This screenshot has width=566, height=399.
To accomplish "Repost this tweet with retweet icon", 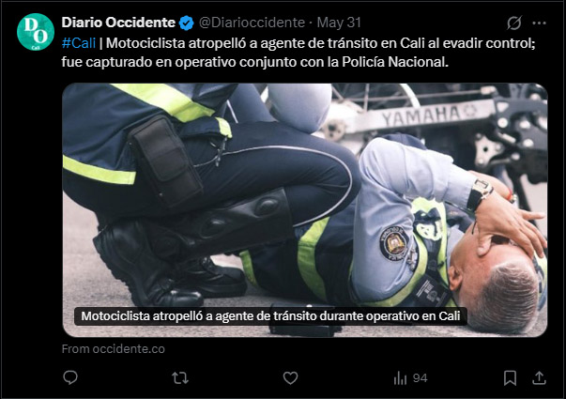I will click(x=180, y=378).
